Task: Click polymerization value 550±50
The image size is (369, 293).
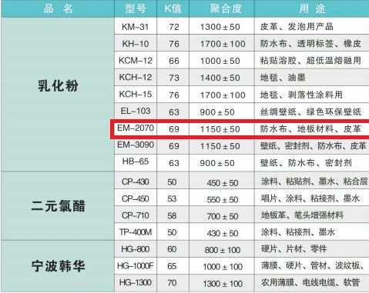Action: click(223, 199)
